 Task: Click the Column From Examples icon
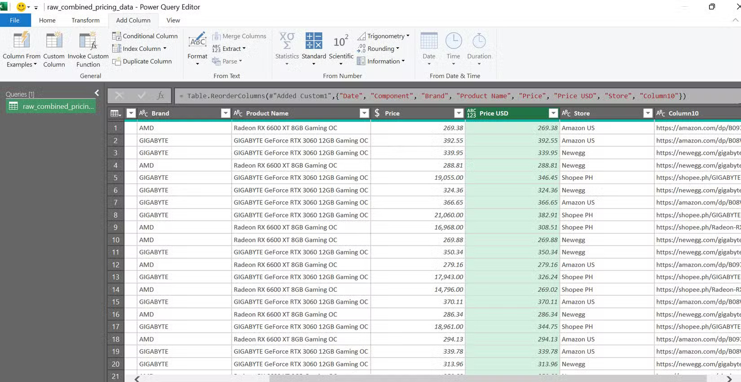(21, 41)
